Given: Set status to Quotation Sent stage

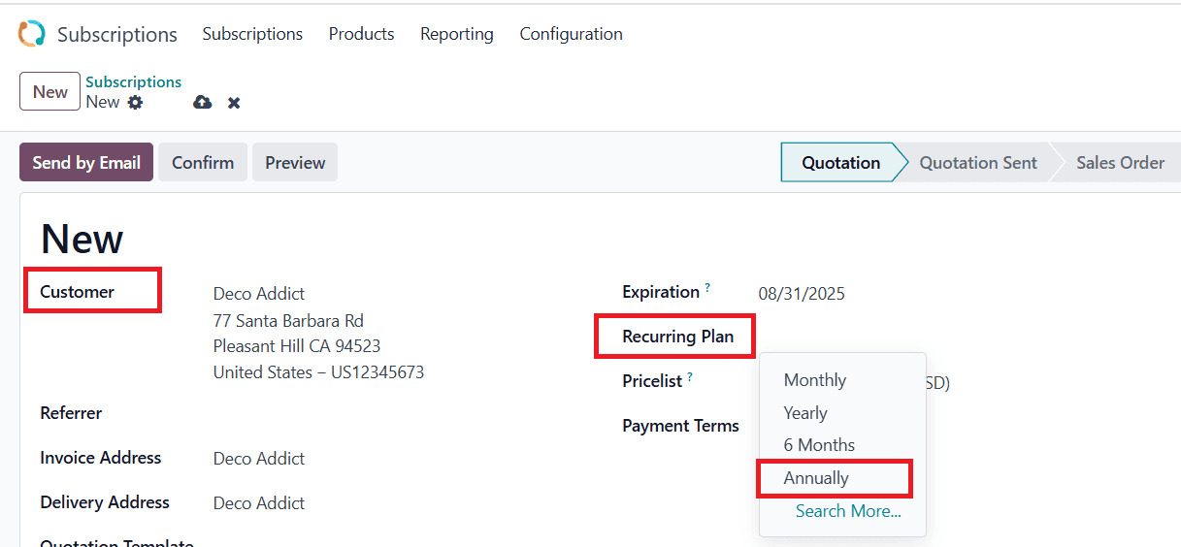Looking at the screenshot, I should (x=977, y=163).
